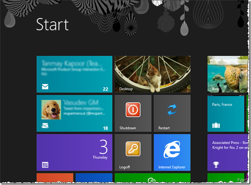Click the orange Logoff key icon

click(133, 149)
